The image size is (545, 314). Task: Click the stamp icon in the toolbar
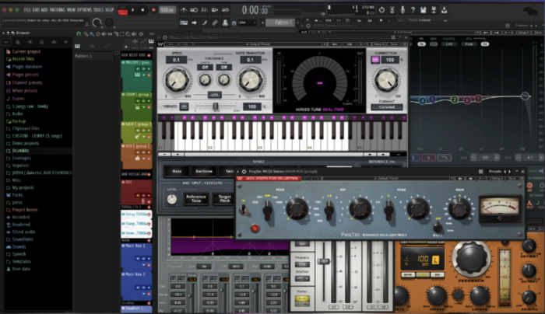(225, 23)
